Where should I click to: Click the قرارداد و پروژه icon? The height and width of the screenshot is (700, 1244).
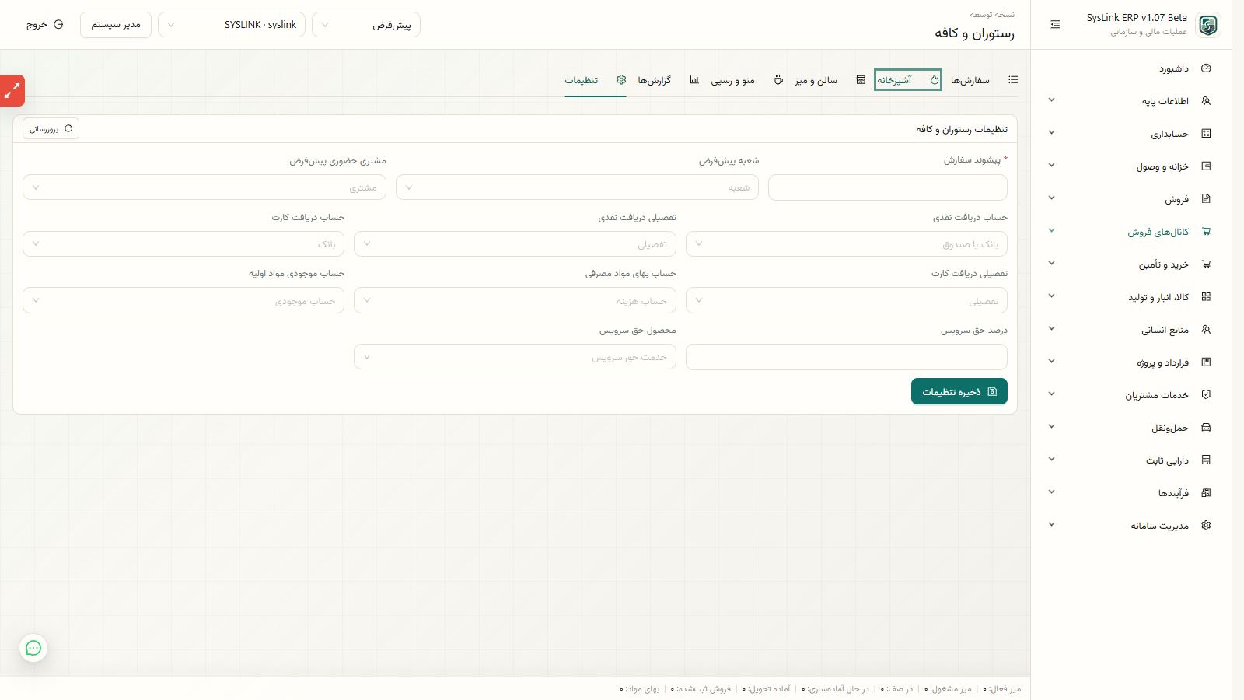[1206, 362]
